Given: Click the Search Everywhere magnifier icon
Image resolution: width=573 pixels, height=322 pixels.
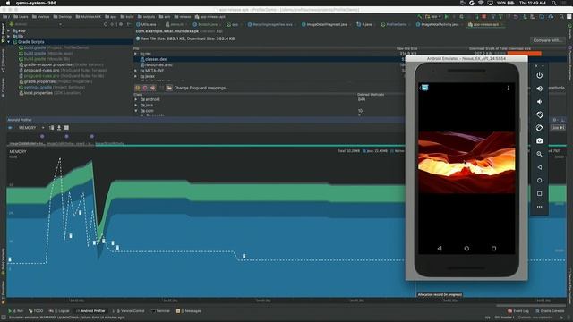Looking at the screenshot, I should pyautogui.click(x=561, y=17).
